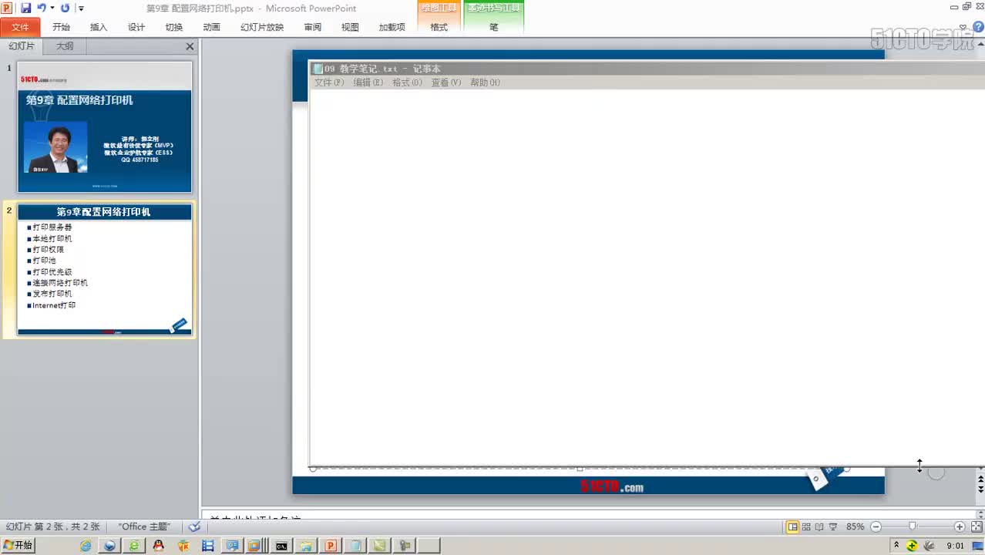The image size is (985, 555).
Task: Switch to the 开始 ribbon tab
Action: [61, 27]
